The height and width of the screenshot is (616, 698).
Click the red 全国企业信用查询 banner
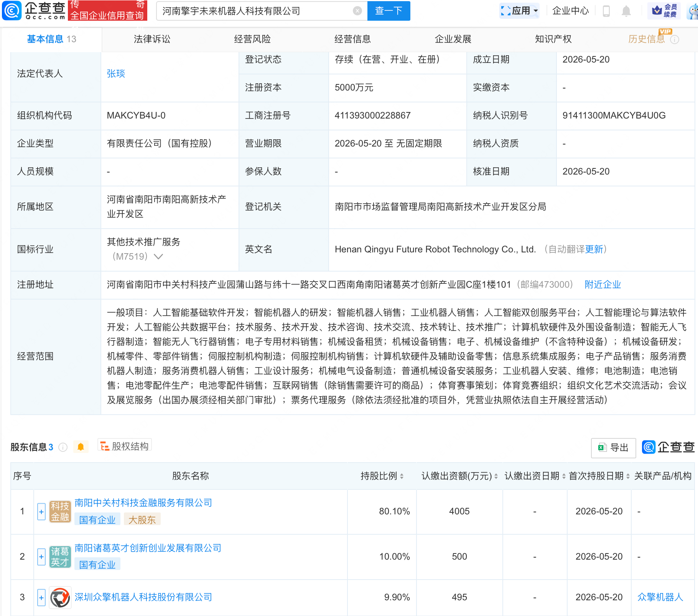[107, 10]
